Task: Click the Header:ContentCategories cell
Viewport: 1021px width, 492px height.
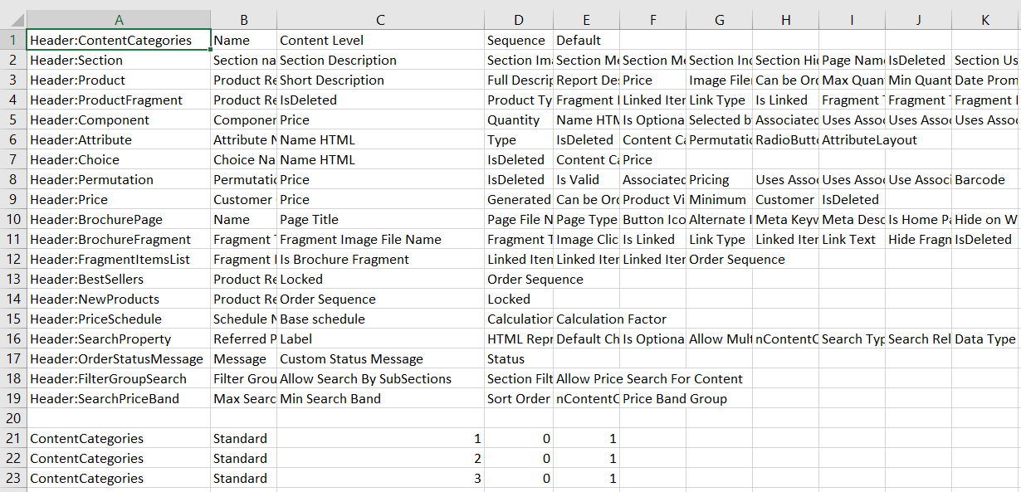Action: pyautogui.click(x=119, y=40)
